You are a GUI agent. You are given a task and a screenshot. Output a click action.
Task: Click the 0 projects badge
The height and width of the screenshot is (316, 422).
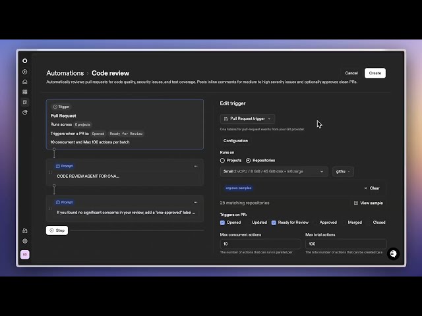click(82, 124)
